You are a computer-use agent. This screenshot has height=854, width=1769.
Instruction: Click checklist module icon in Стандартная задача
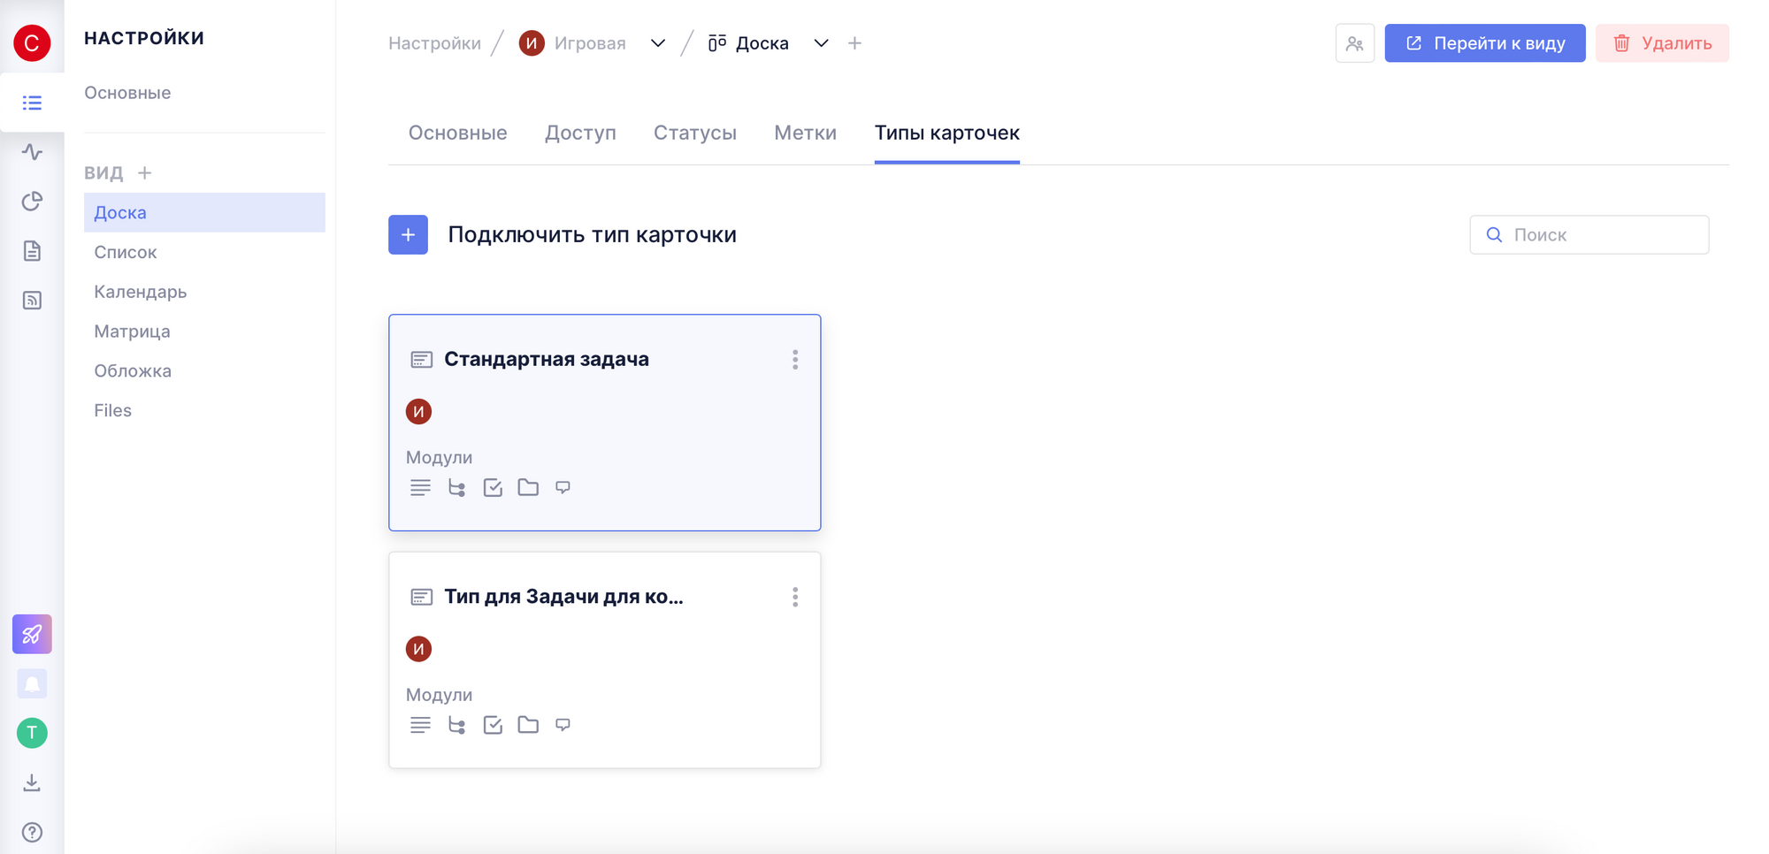coord(493,488)
